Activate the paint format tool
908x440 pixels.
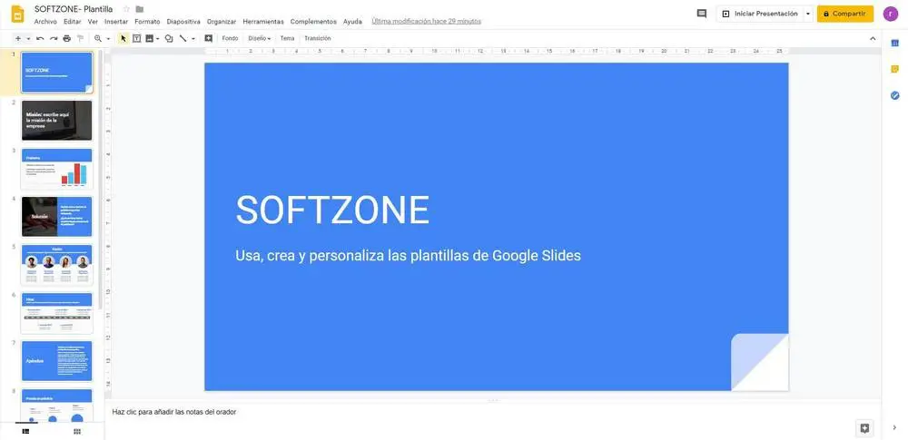tap(80, 38)
